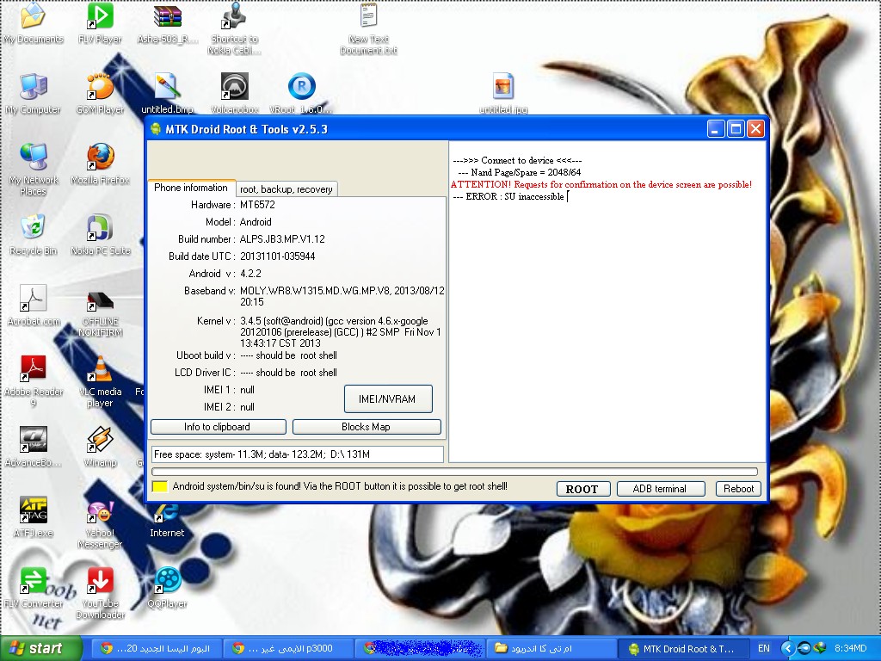Open ADB terminal button

tap(660, 489)
